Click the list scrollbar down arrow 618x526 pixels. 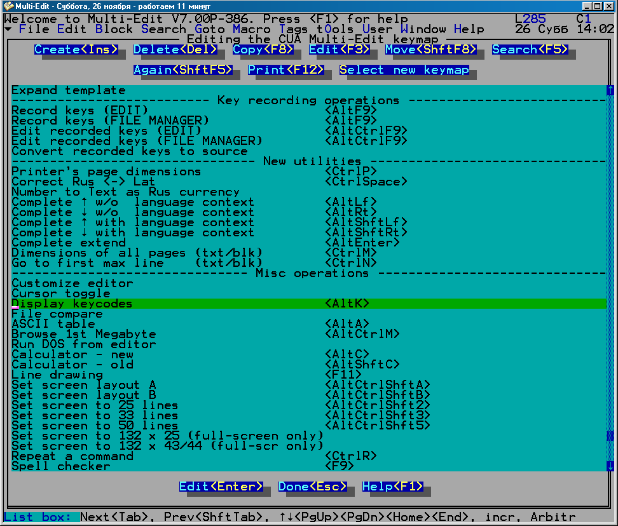point(610,466)
